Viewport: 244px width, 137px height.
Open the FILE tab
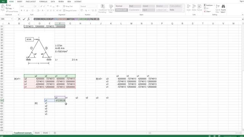(3, 2)
